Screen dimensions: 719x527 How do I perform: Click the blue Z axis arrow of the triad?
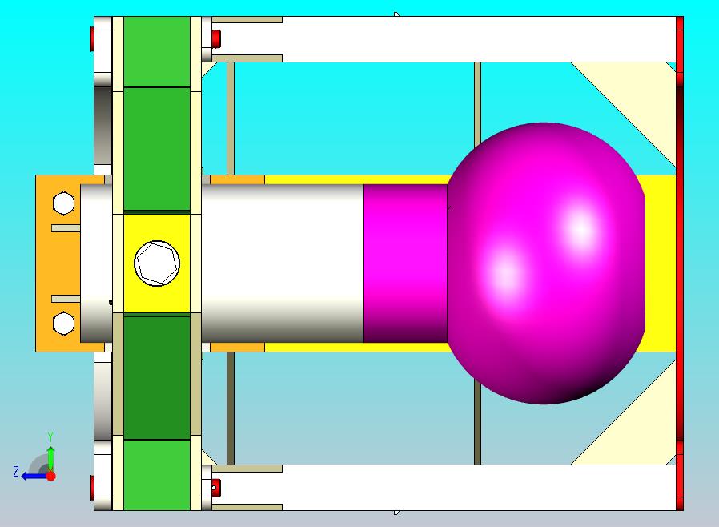click(x=33, y=476)
